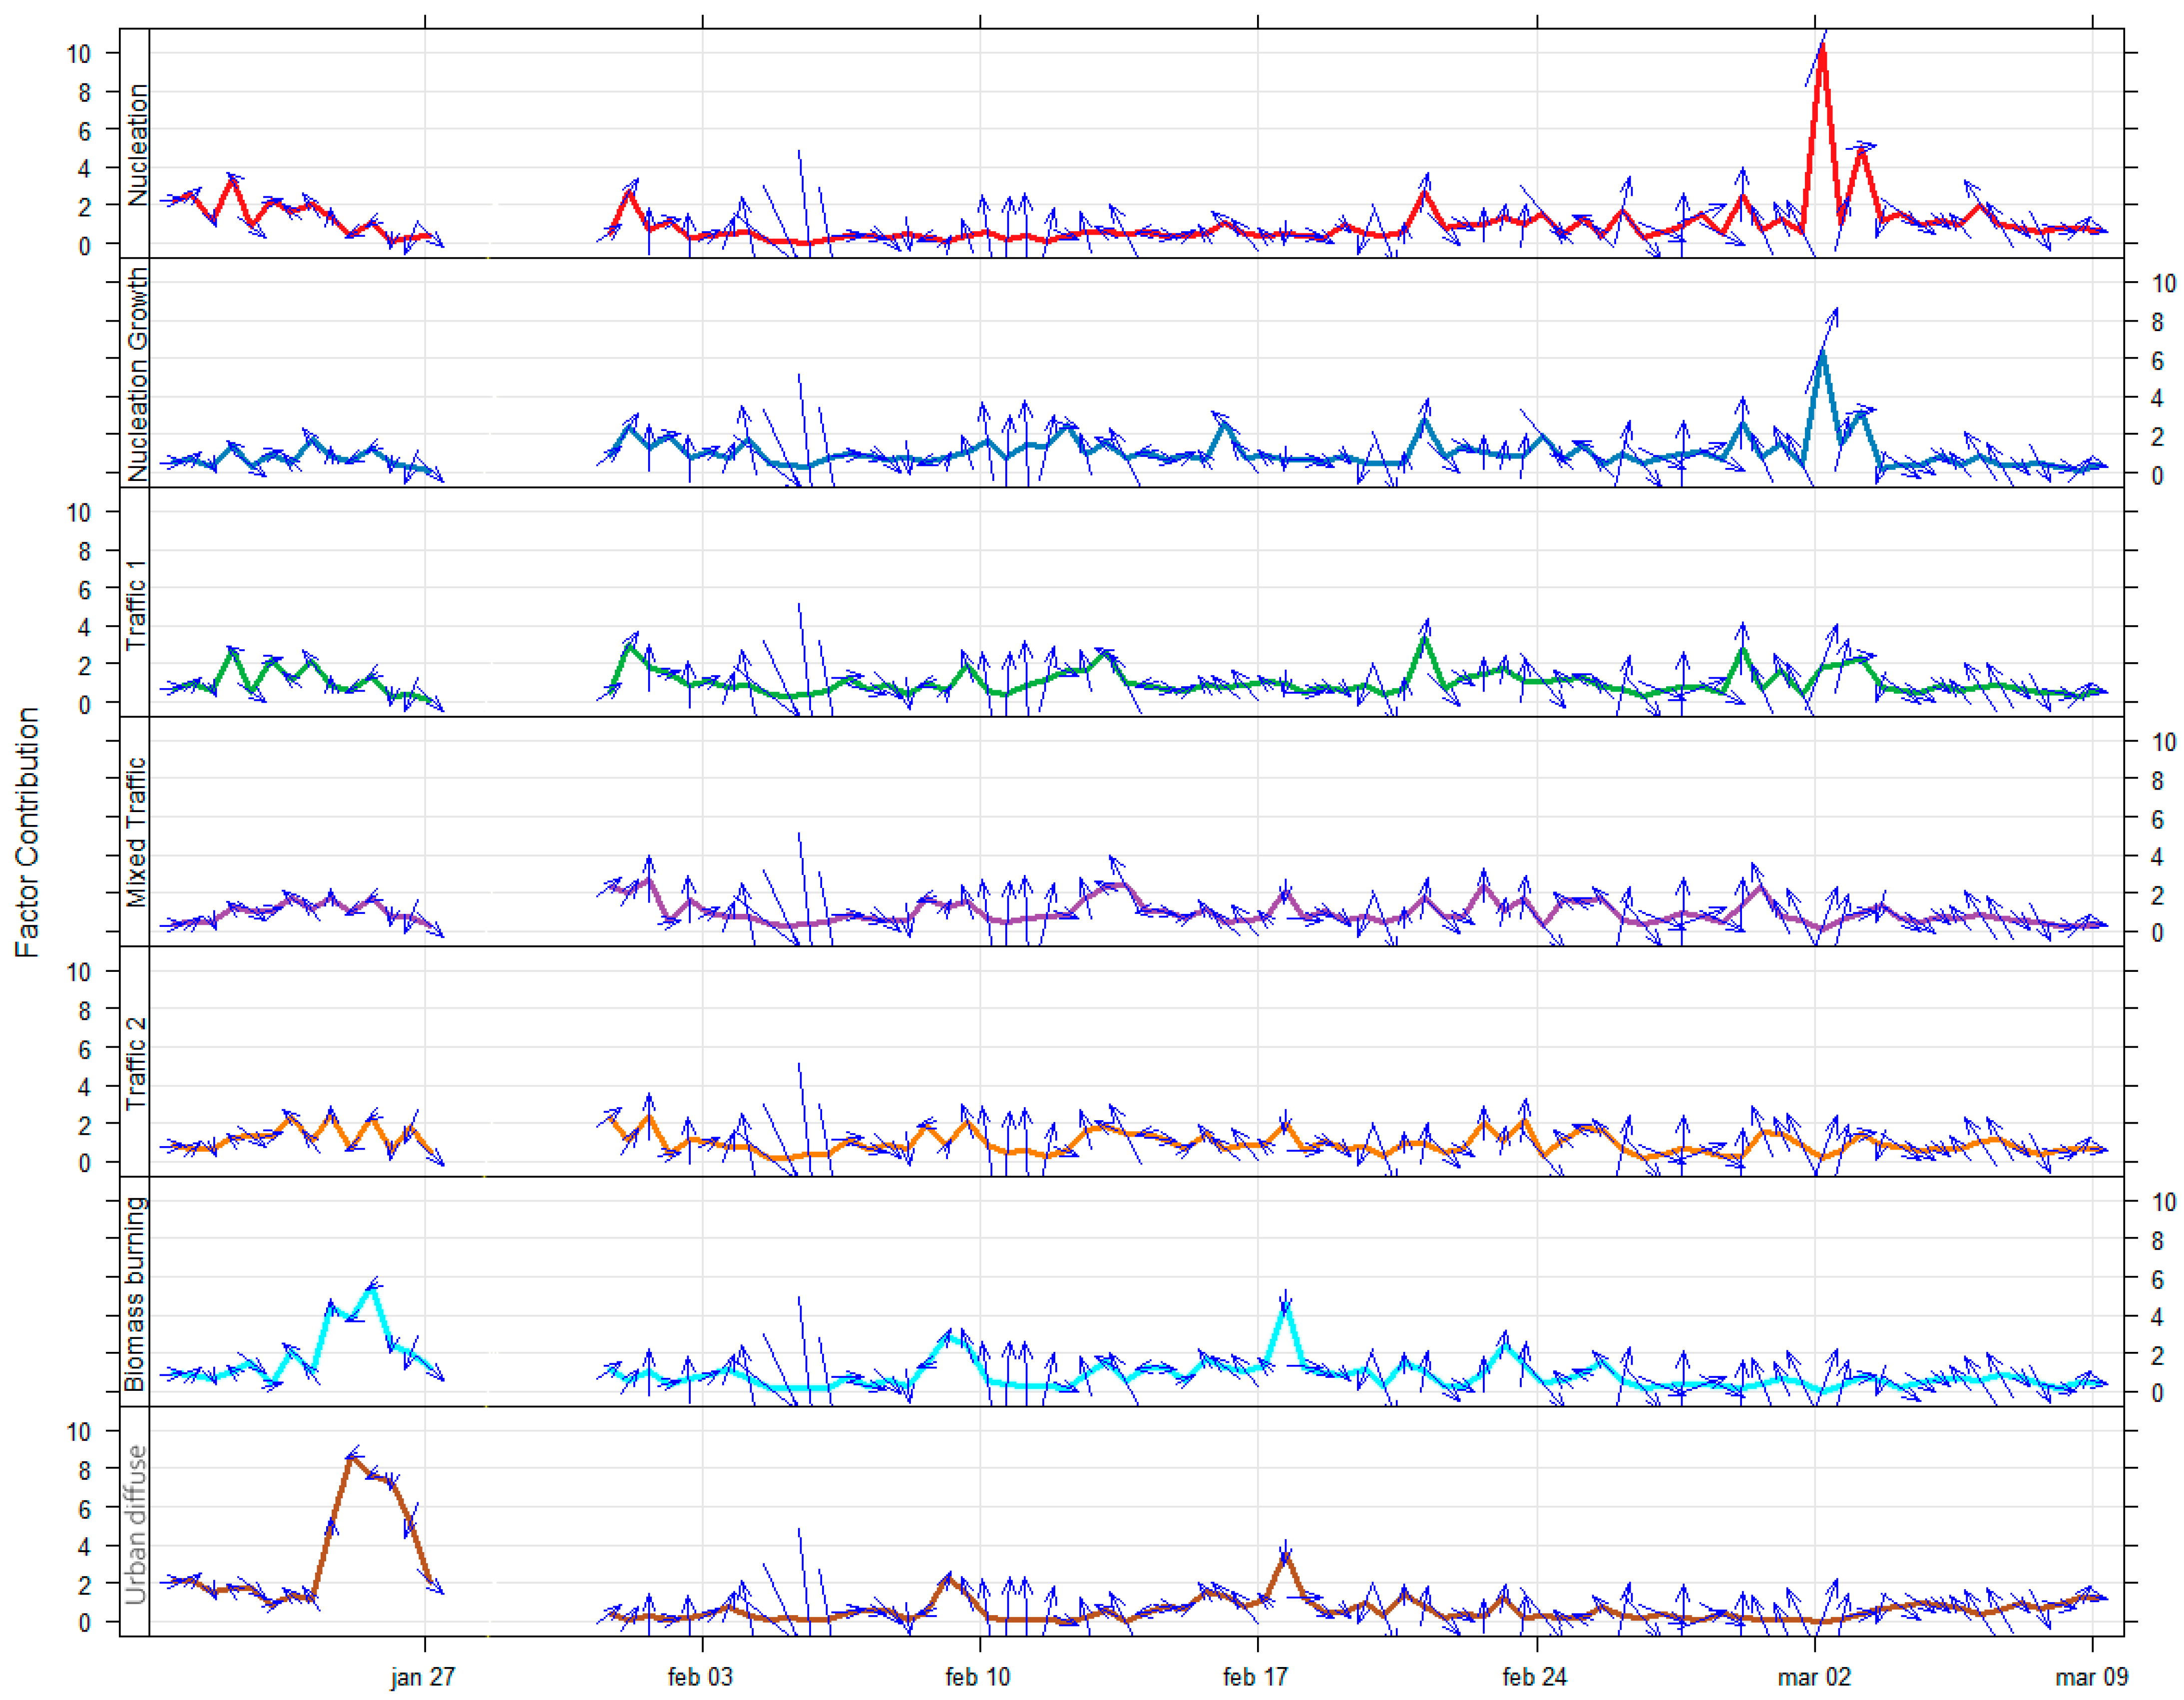This screenshot has height=1700, width=2184.
Task: Click the mar 09 date label
Action: pos(2091,1677)
